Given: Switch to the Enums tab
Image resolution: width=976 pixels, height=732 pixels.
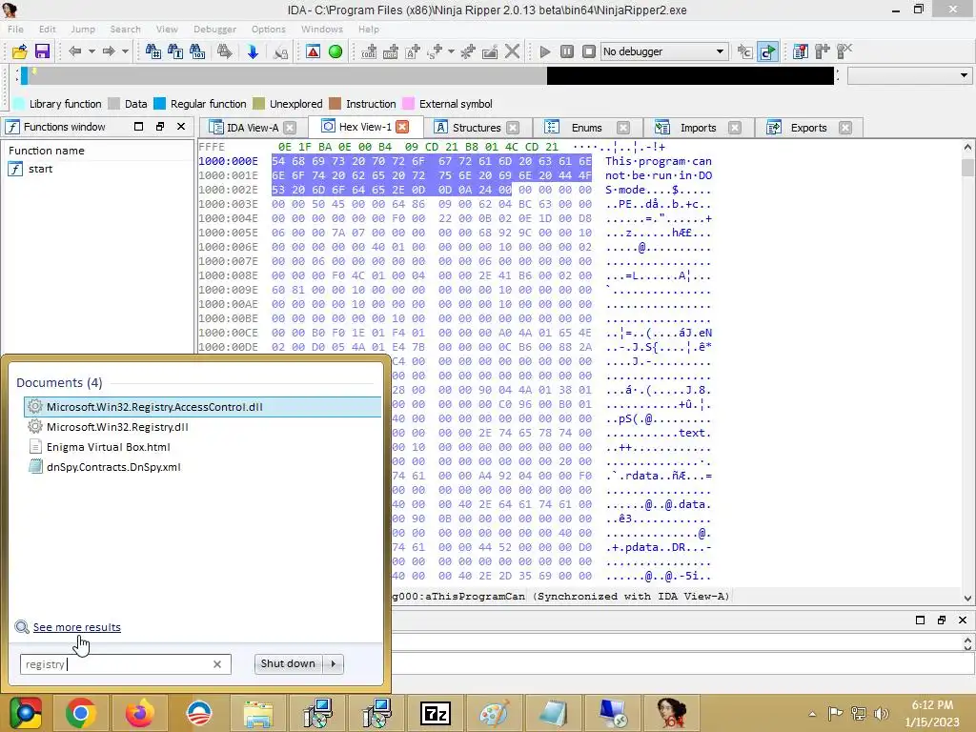Looking at the screenshot, I should coord(586,128).
